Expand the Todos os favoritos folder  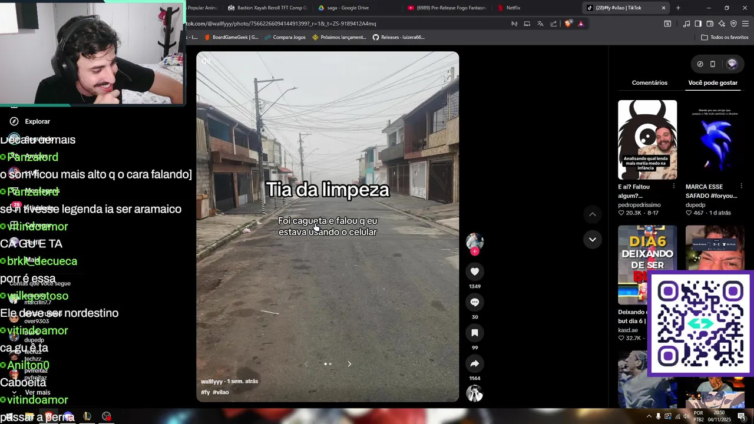(725, 37)
